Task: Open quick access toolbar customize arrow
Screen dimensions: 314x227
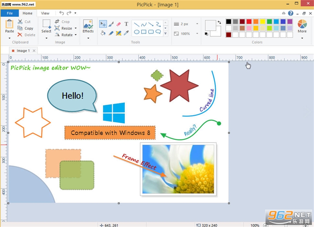Action: click(75, 13)
